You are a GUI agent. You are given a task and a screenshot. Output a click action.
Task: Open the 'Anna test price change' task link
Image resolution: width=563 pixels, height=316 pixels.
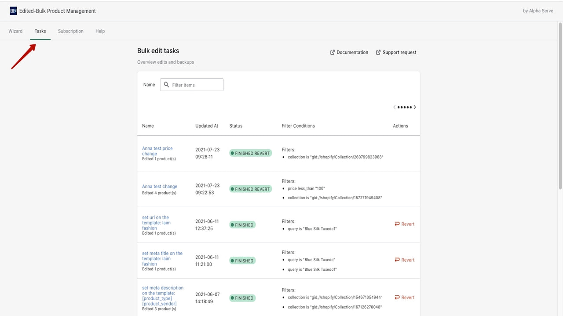157,151
